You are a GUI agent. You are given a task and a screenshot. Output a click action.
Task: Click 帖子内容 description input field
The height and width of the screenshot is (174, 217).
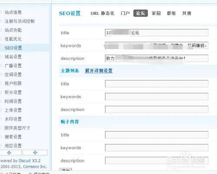[x=157, y=161]
